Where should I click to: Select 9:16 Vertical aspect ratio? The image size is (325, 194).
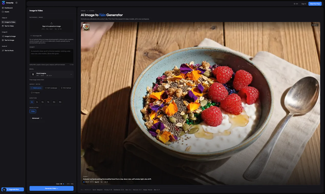coord(66,88)
